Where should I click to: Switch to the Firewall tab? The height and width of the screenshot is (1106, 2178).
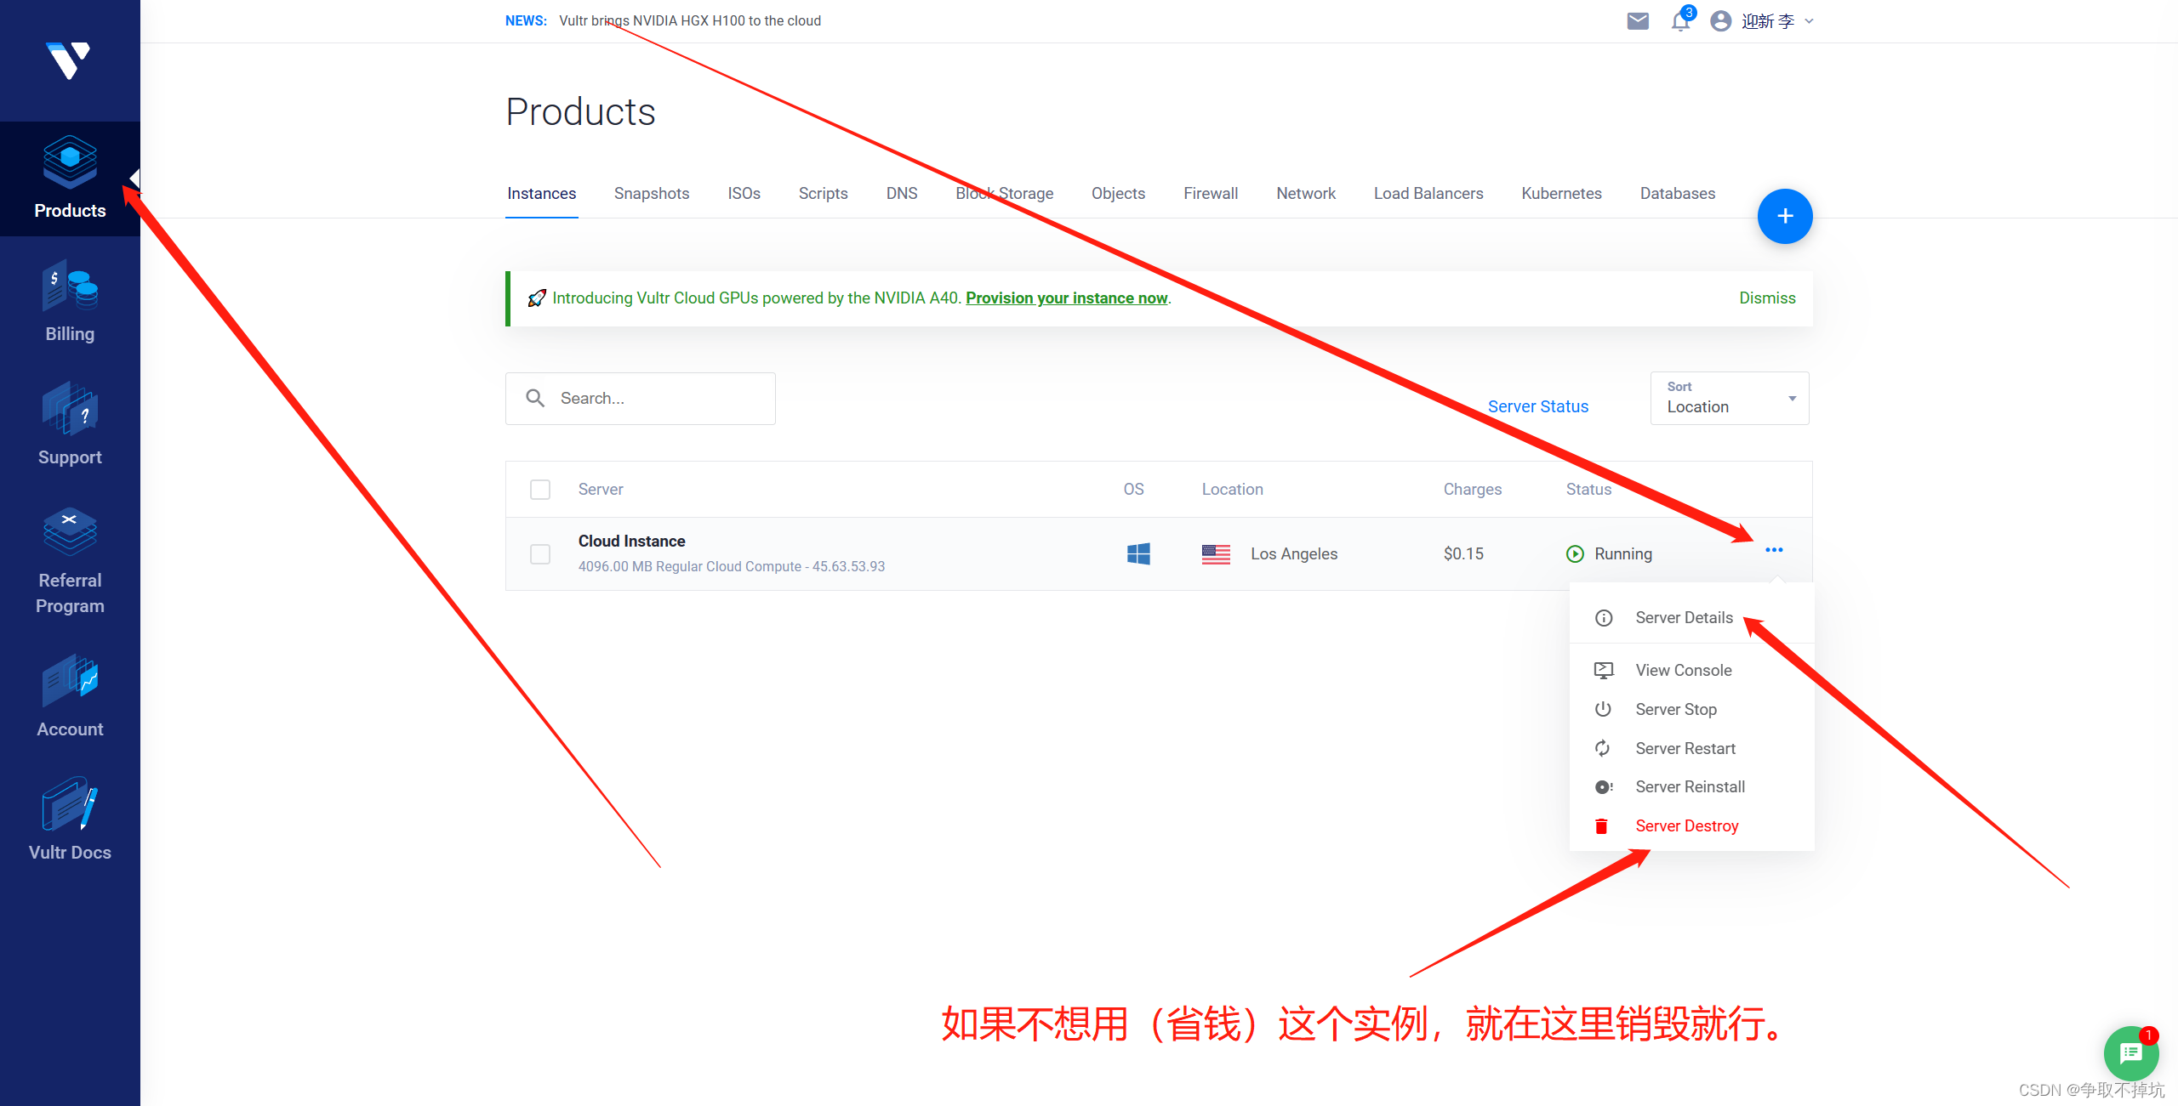(1211, 194)
